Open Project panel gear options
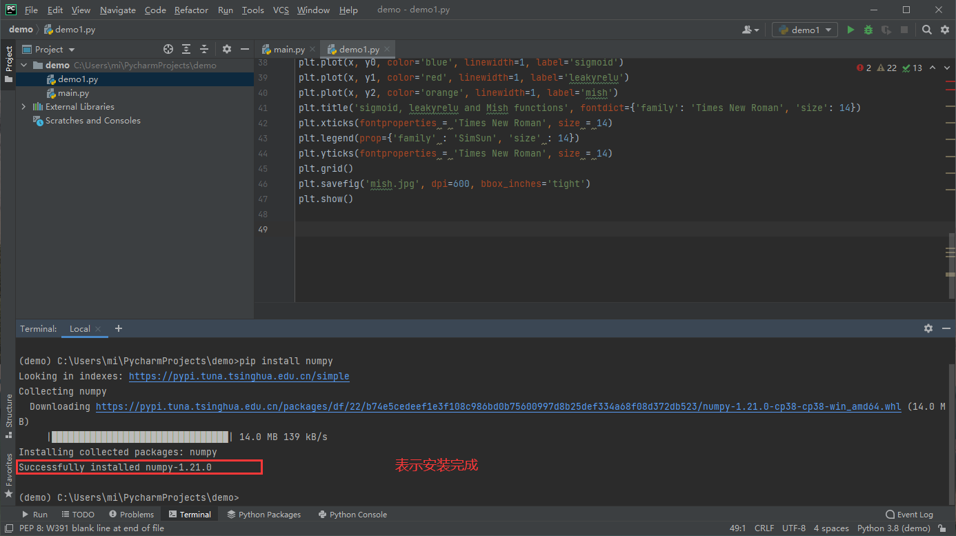Image resolution: width=956 pixels, height=536 pixels. [227, 49]
